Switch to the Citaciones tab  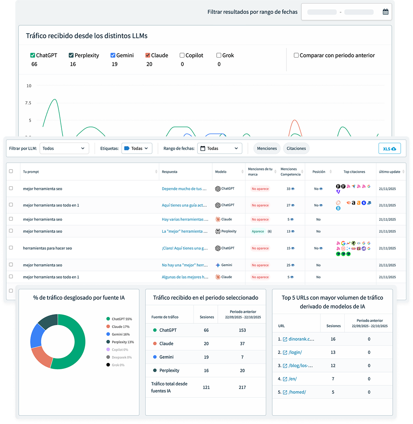pos(296,149)
